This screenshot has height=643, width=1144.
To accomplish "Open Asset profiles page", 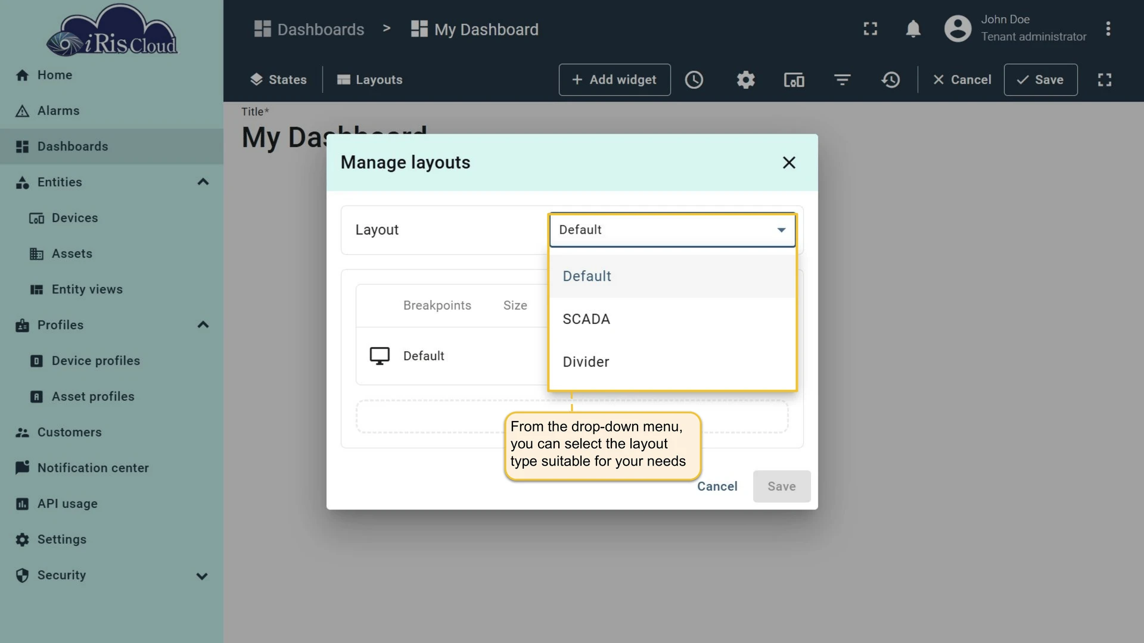I will 111,397.
